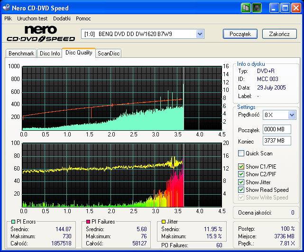
Task: Click the PO Failures value 60
Action: 219,245
